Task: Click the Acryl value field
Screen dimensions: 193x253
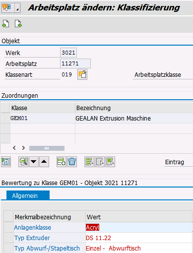Action: pyautogui.click(x=139, y=227)
